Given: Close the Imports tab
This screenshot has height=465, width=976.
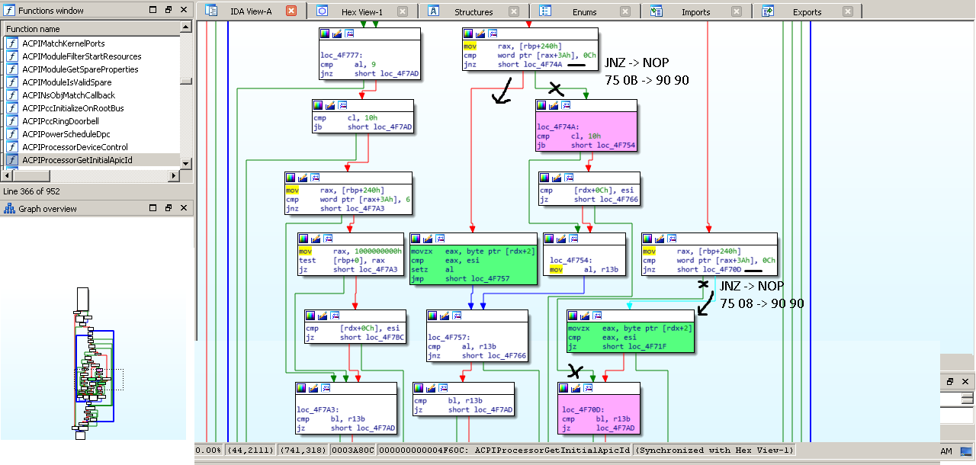Looking at the screenshot, I should click(x=737, y=11).
